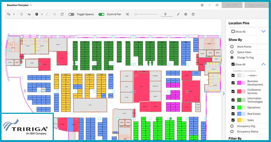The image size is (271, 142).
Task: Click the shuffle arrows icon
Action: 127,14
